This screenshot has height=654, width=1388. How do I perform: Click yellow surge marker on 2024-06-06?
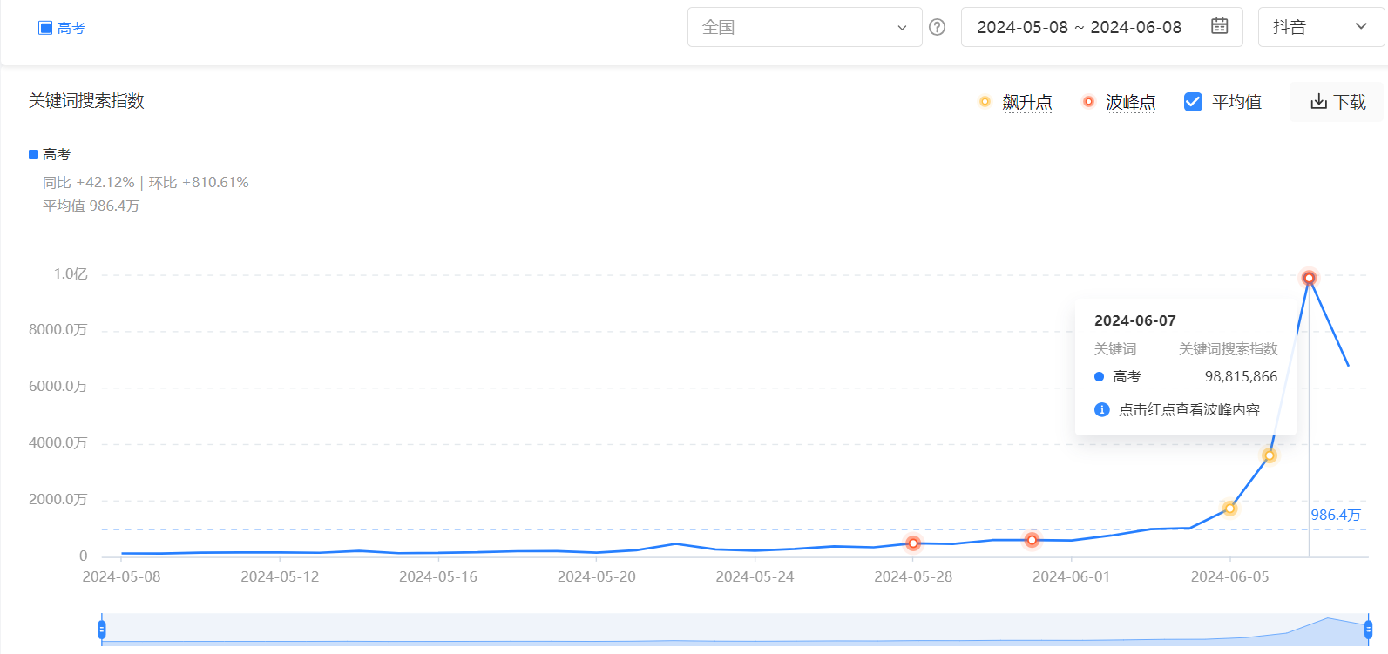tap(1269, 455)
